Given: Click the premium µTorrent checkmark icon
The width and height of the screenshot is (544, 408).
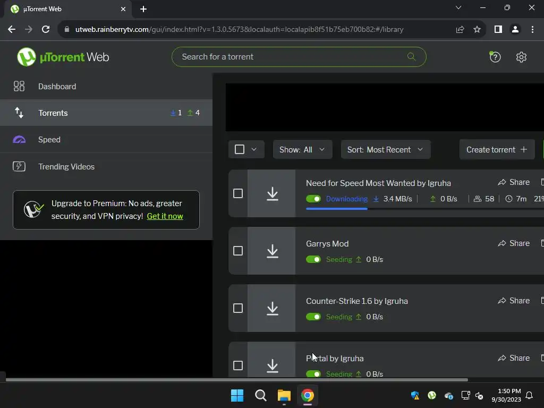Looking at the screenshot, I should tap(33, 209).
